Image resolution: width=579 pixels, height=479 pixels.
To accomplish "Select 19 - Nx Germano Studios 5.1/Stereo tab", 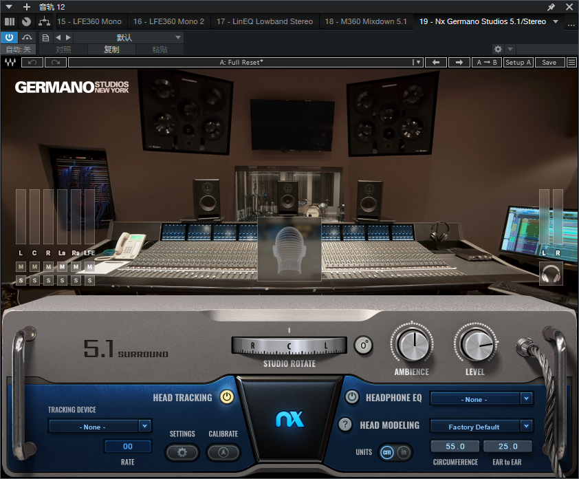I will point(483,21).
